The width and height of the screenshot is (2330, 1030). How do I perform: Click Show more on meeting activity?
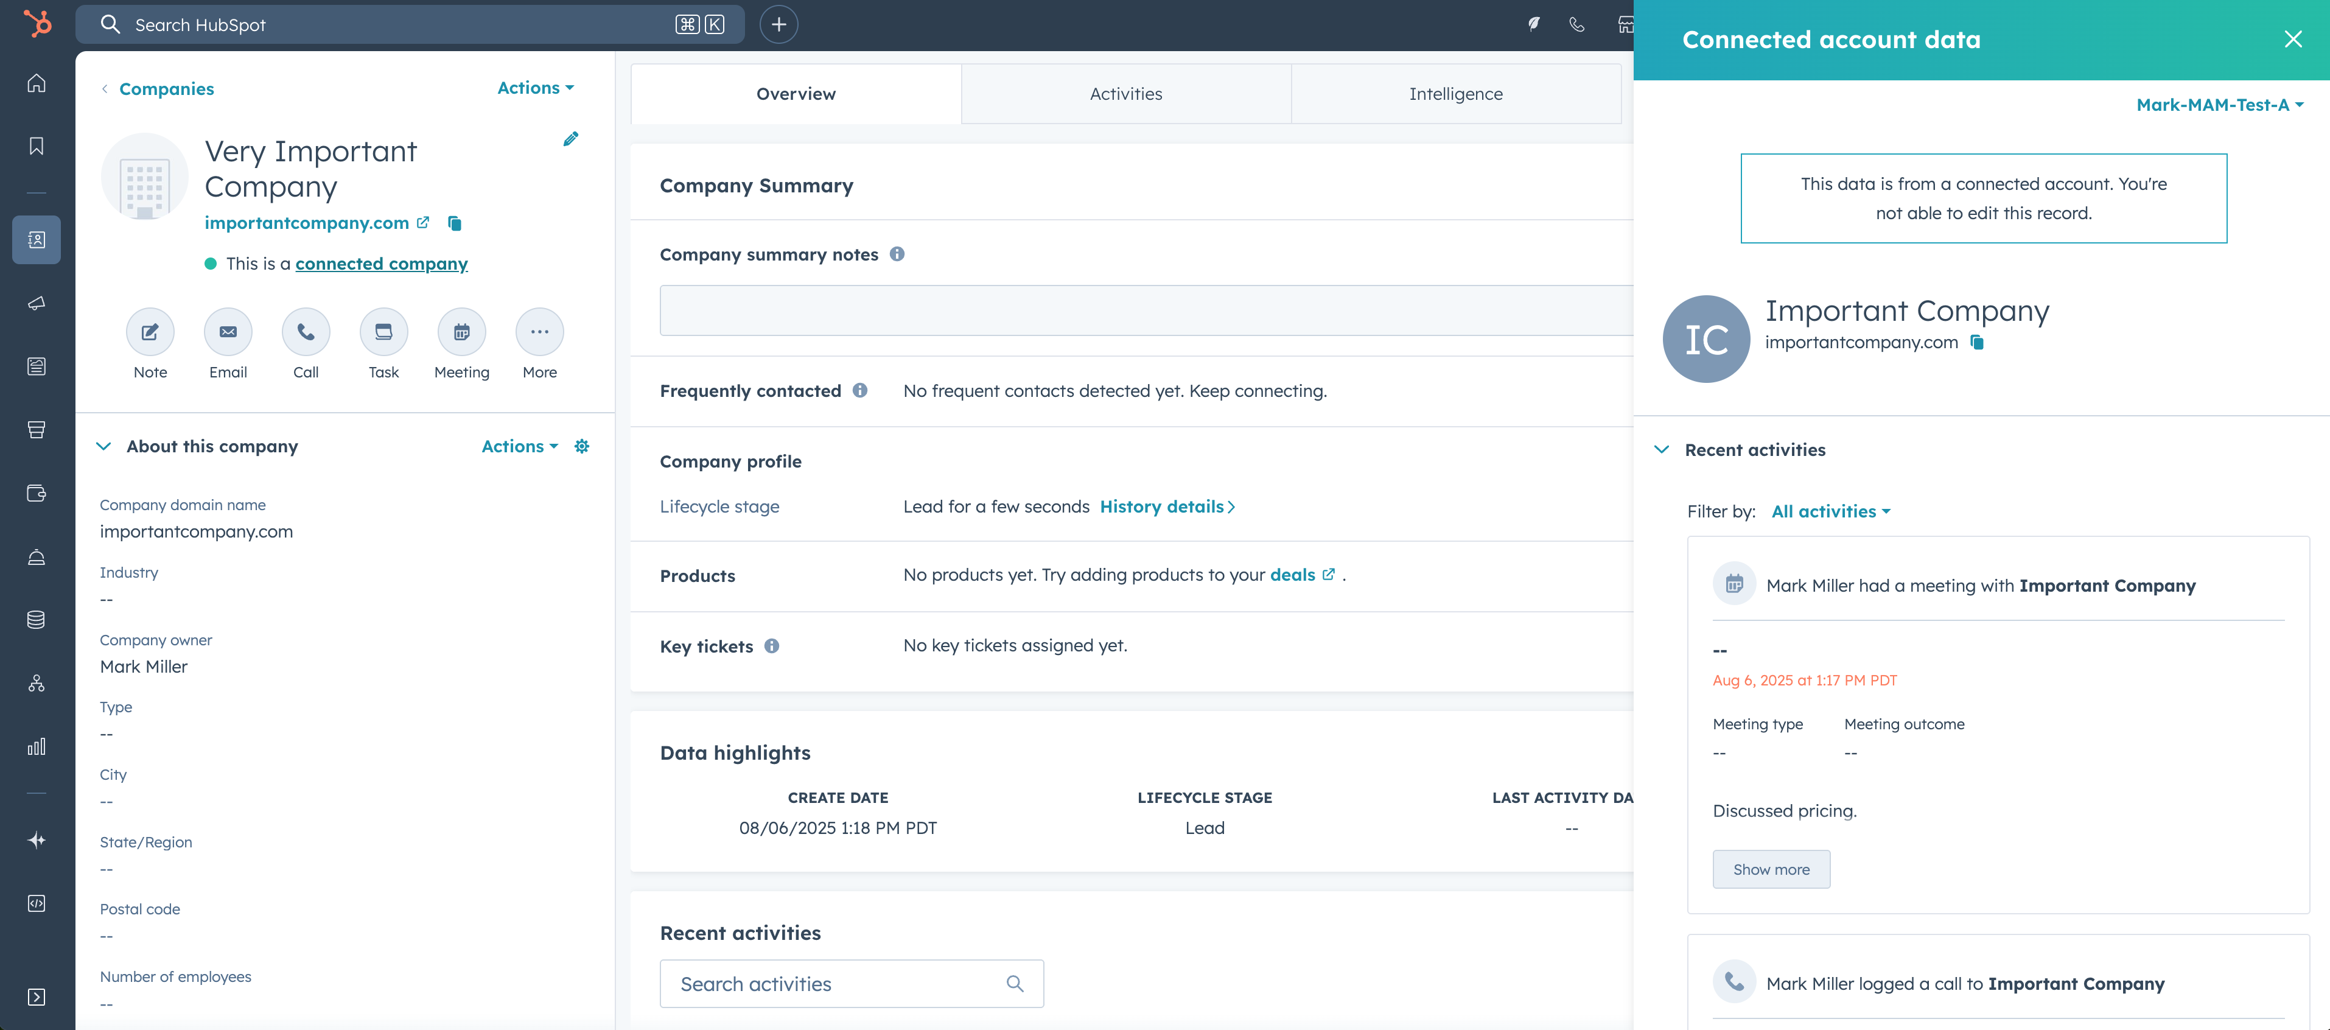(x=1771, y=869)
